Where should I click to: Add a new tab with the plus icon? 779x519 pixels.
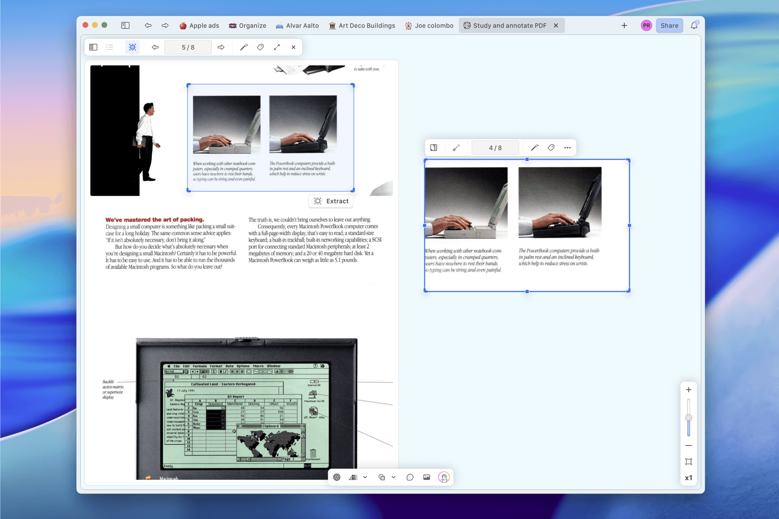click(x=624, y=26)
